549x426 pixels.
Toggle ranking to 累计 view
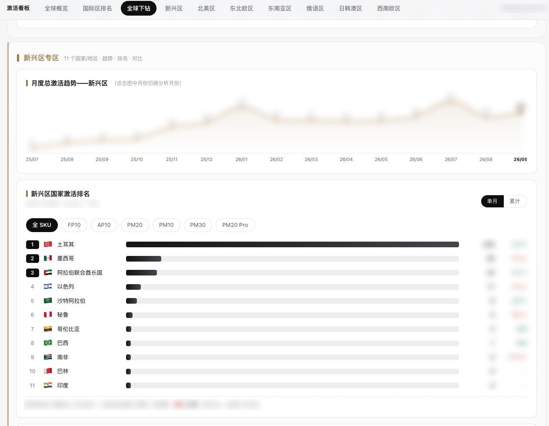(515, 201)
